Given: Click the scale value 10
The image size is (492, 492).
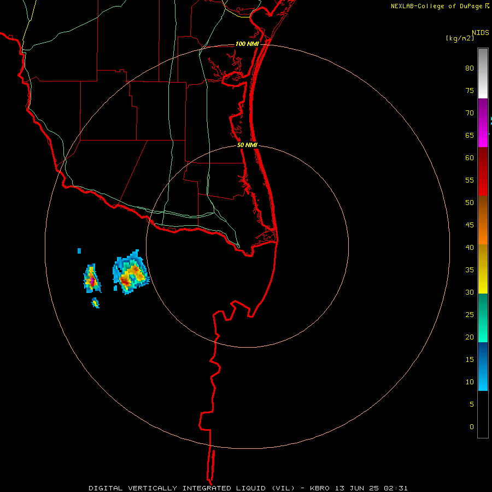Looking at the screenshot, I should (470, 382).
